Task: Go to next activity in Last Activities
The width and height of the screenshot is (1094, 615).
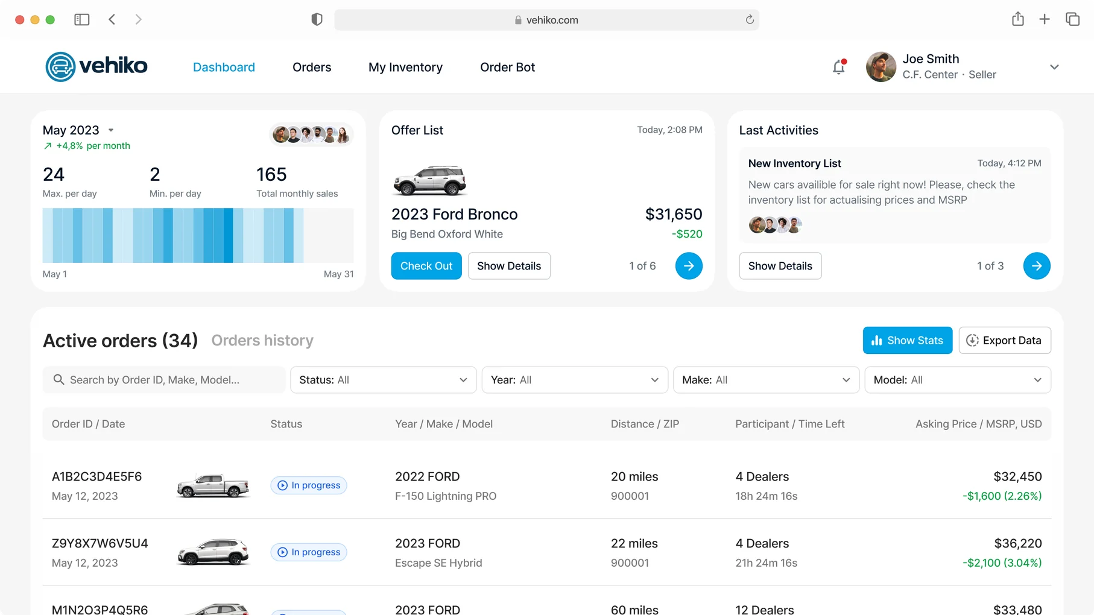Action: coord(1037,266)
